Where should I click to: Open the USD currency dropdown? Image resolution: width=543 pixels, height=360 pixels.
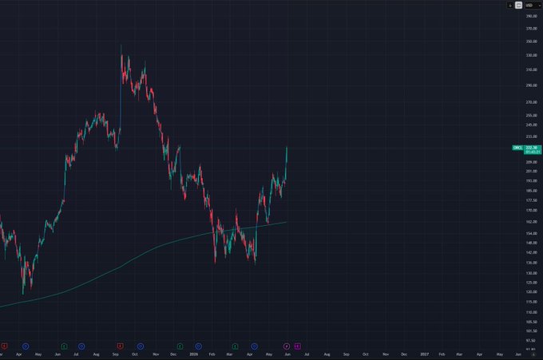click(x=533, y=6)
